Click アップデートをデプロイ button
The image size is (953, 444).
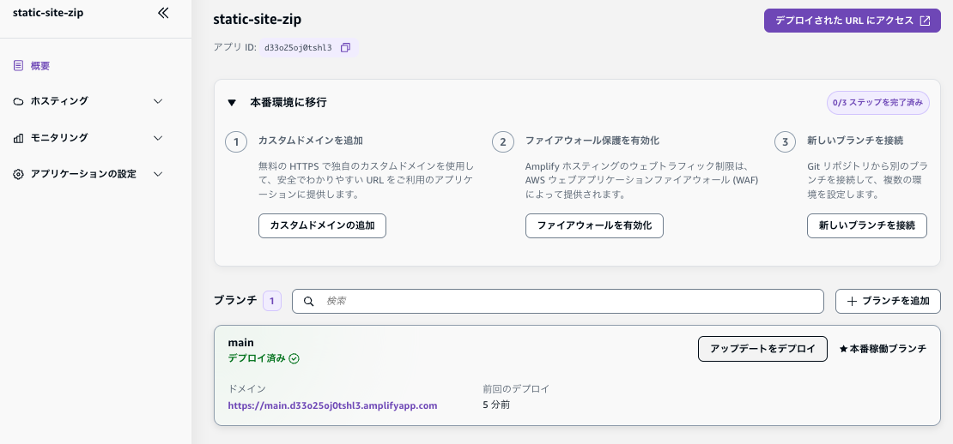tap(762, 349)
